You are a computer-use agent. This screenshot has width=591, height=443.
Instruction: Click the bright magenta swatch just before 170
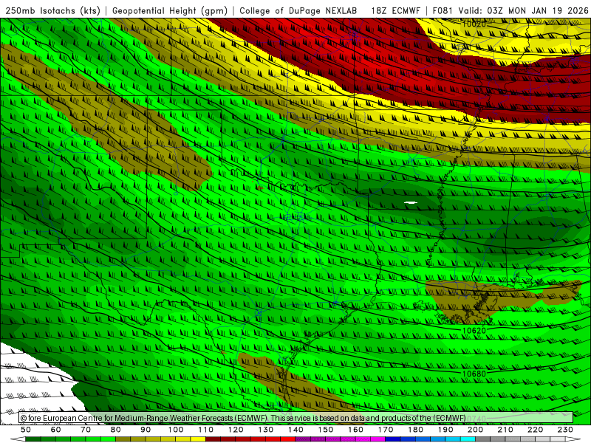pos(378,439)
